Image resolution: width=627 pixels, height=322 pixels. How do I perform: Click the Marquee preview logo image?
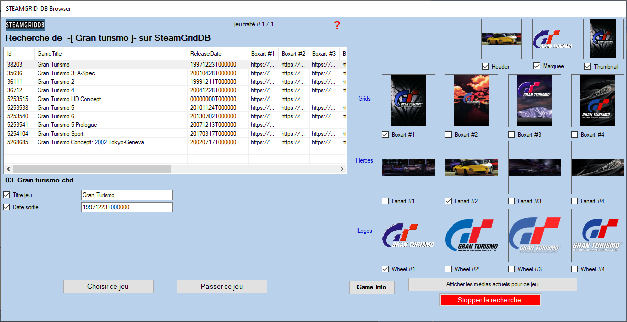click(552, 39)
